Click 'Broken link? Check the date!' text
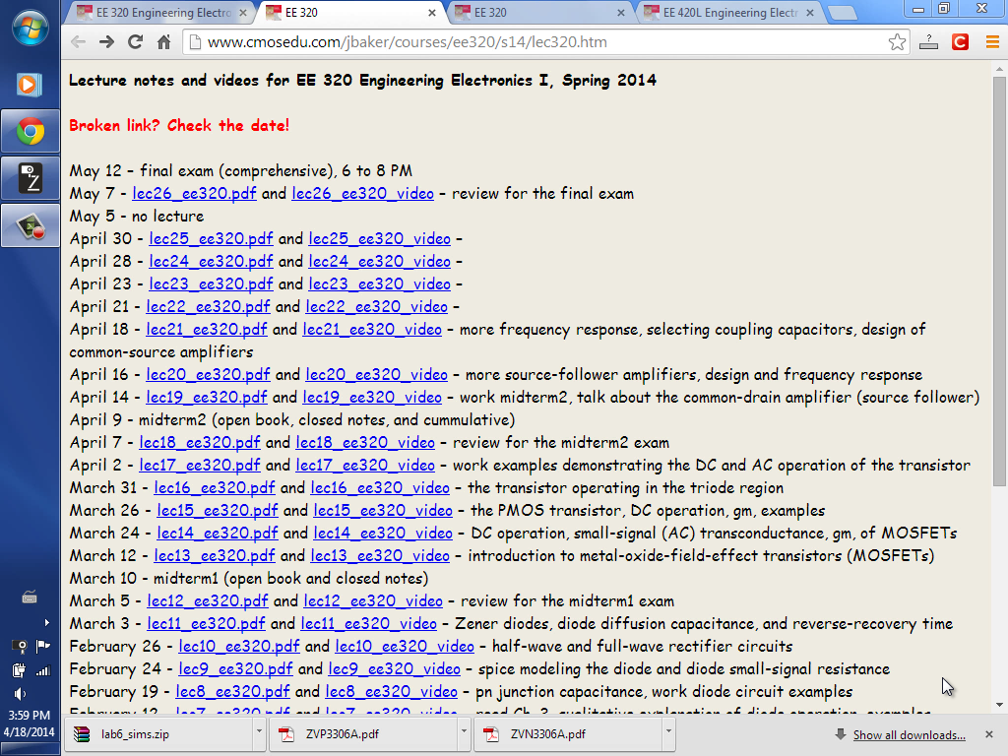This screenshot has height=756, width=1008. [179, 125]
